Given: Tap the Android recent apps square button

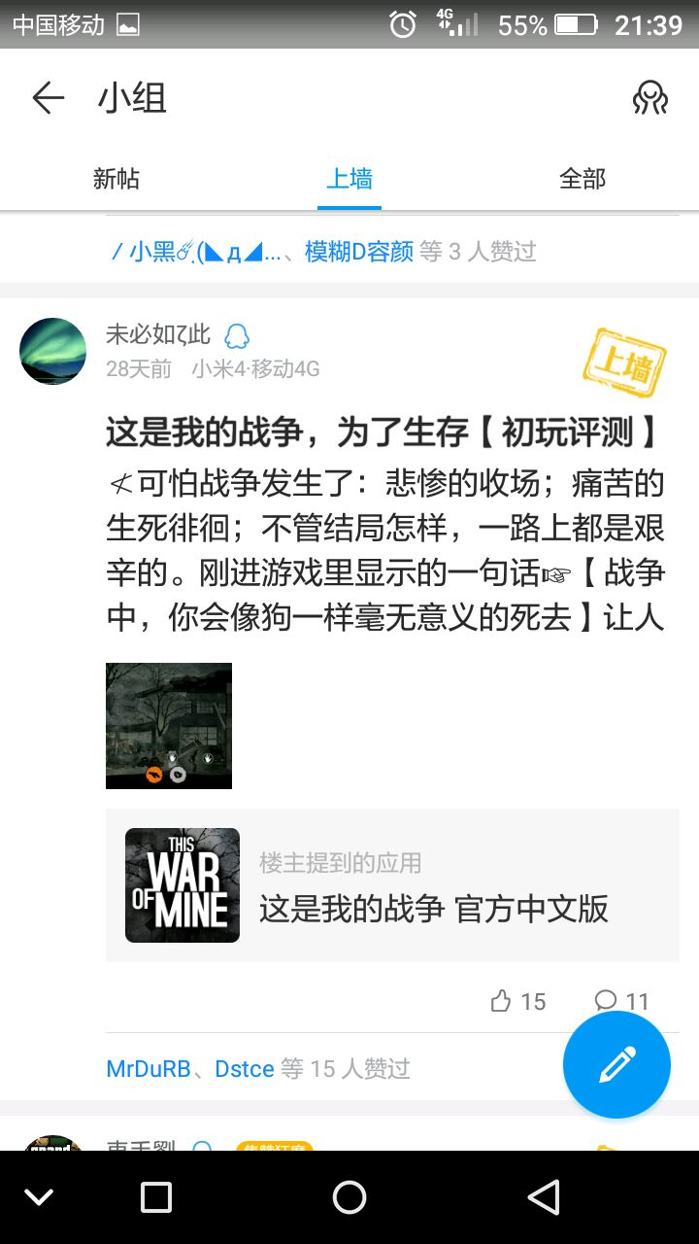Looking at the screenshot, I should pos(156,1197).
